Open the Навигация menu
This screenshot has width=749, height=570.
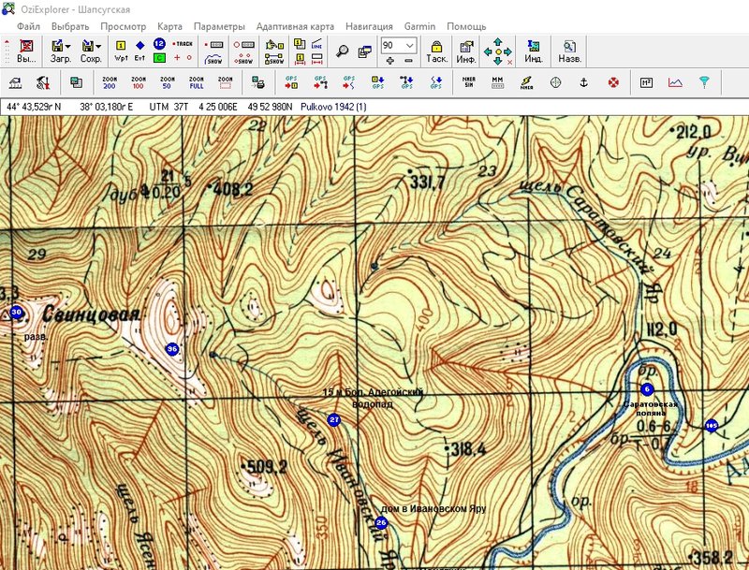point(369,26)
